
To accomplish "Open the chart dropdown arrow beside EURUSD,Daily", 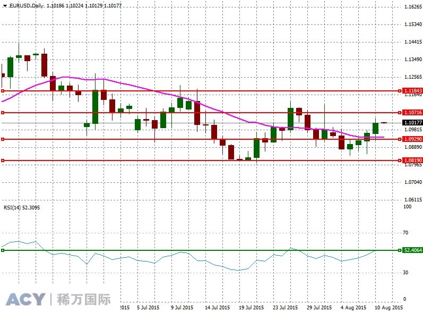I will click(x=5, y=6).
